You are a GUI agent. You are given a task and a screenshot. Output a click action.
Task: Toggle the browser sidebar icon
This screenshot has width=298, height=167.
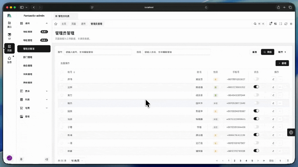[x=22, y=7]
